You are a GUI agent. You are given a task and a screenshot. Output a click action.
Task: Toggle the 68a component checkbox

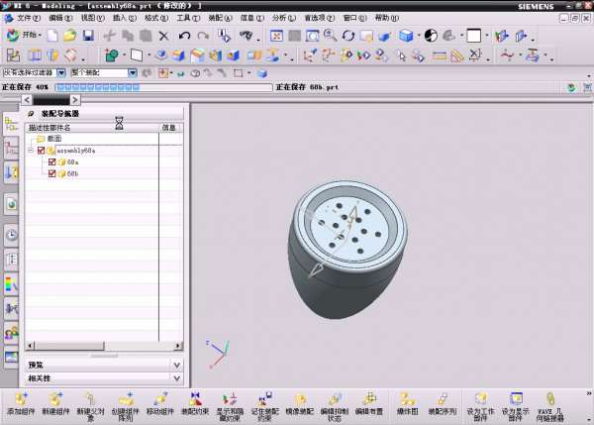click(x=52, y=161)
